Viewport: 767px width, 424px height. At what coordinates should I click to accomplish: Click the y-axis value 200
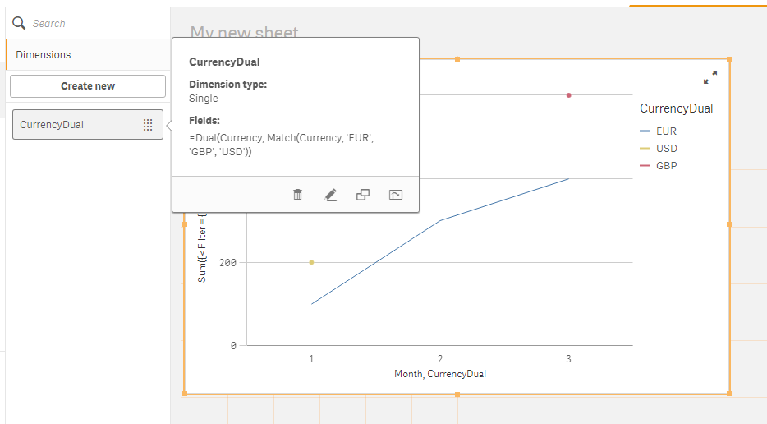227,263
